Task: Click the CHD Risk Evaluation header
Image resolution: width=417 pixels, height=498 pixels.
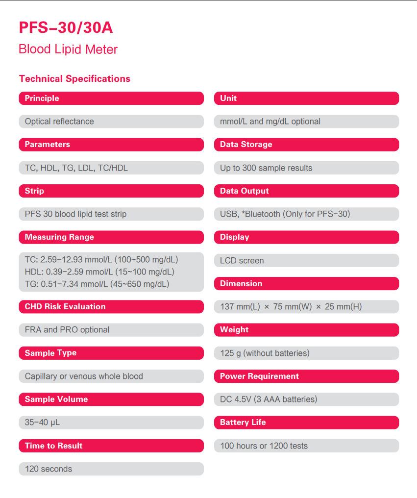Action: click(111, 307)
